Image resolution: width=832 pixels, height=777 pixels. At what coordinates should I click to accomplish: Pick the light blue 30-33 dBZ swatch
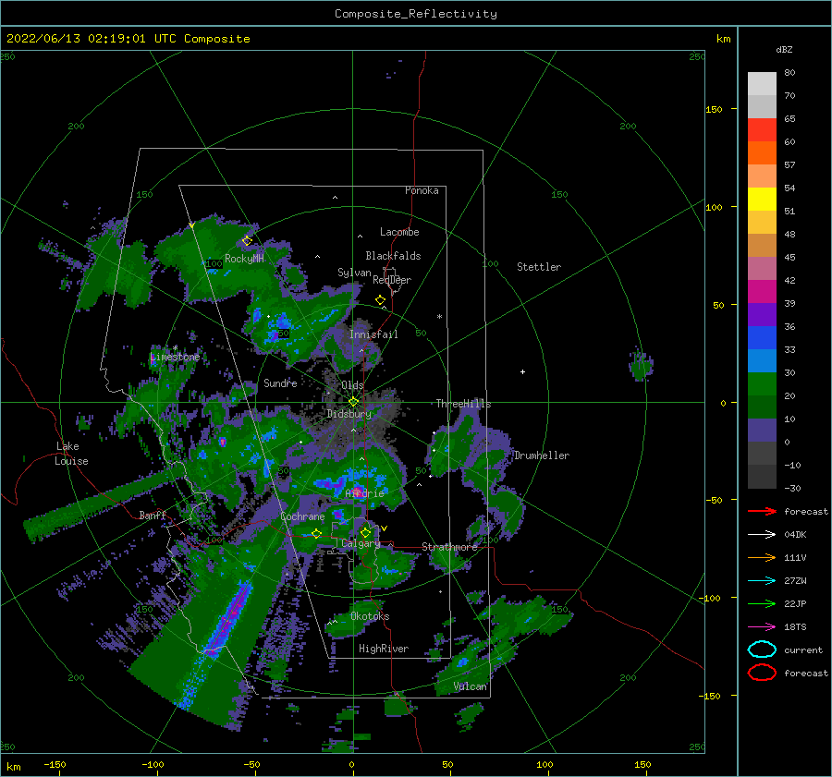[x=762, y=361]
